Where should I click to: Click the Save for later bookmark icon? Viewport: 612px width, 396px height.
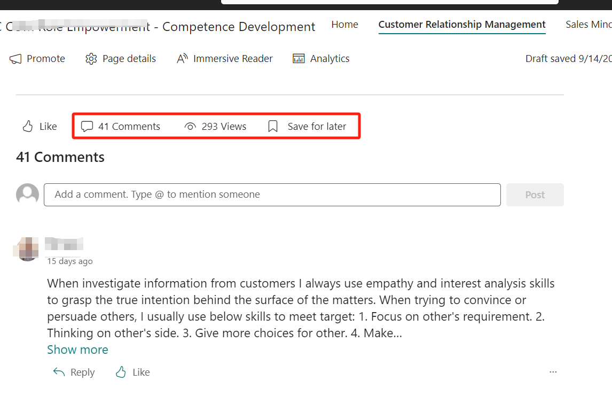click(273, 126)
